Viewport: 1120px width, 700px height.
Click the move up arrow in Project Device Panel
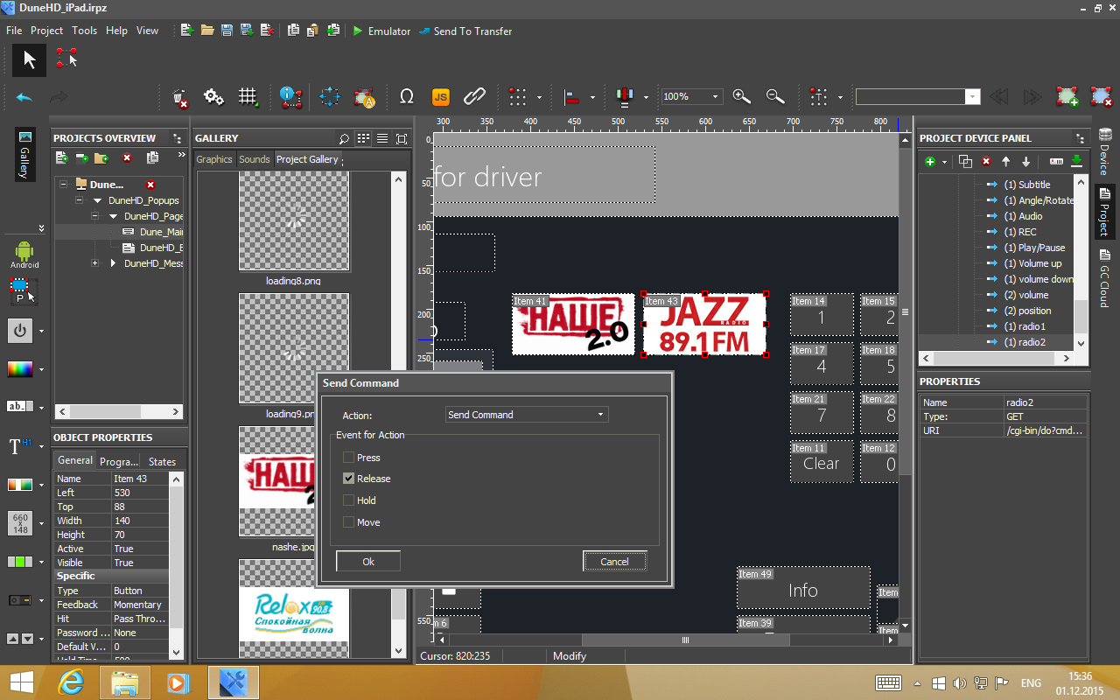click(x=1006, y=162)
